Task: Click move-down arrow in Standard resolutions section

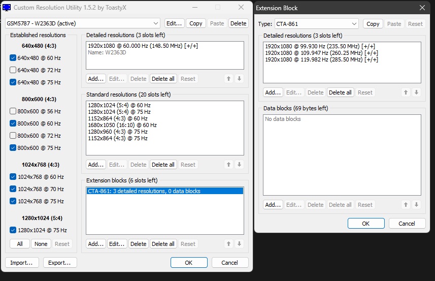Action: coord(240,165)
